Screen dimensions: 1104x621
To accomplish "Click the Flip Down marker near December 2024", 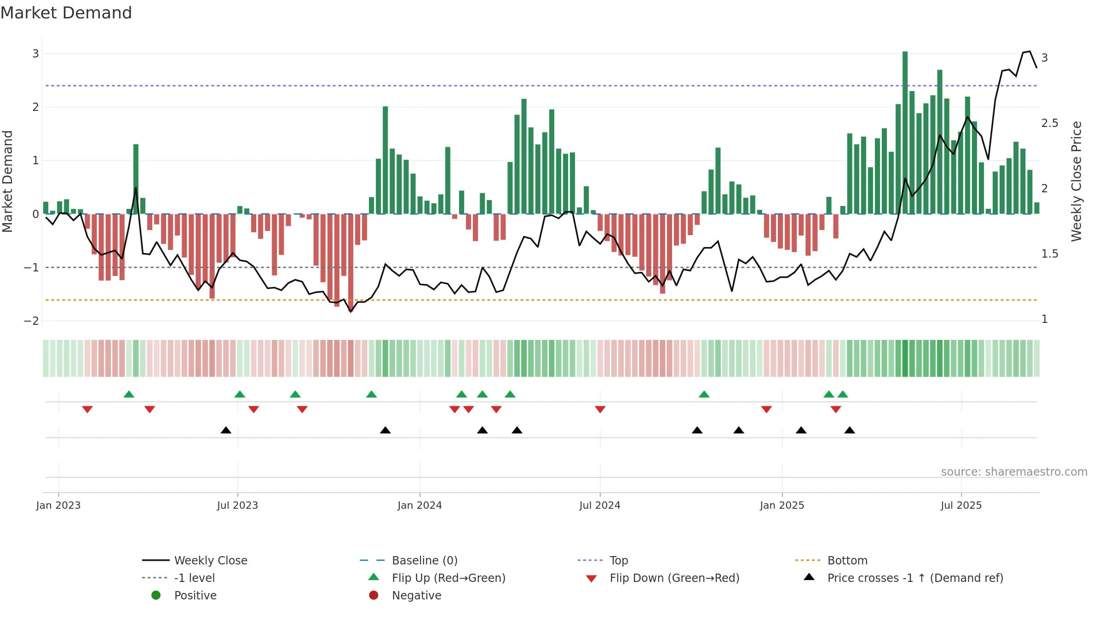I will tap(766, 409).
